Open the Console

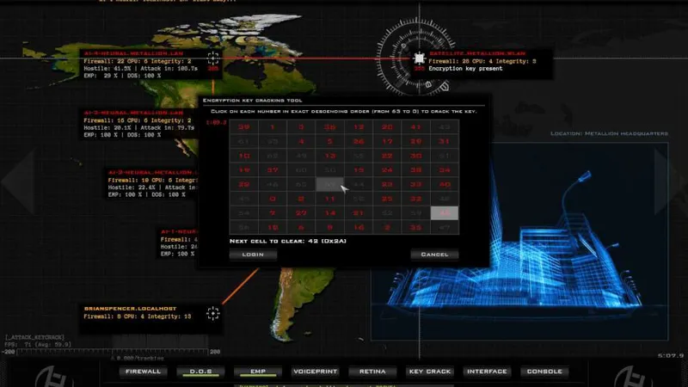[x=544, y=372]
